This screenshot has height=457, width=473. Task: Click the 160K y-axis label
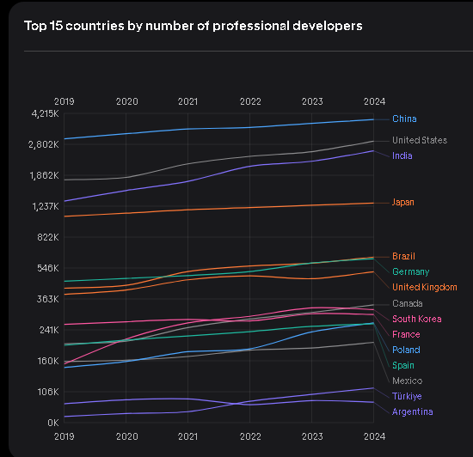click(x=48, y=361)
